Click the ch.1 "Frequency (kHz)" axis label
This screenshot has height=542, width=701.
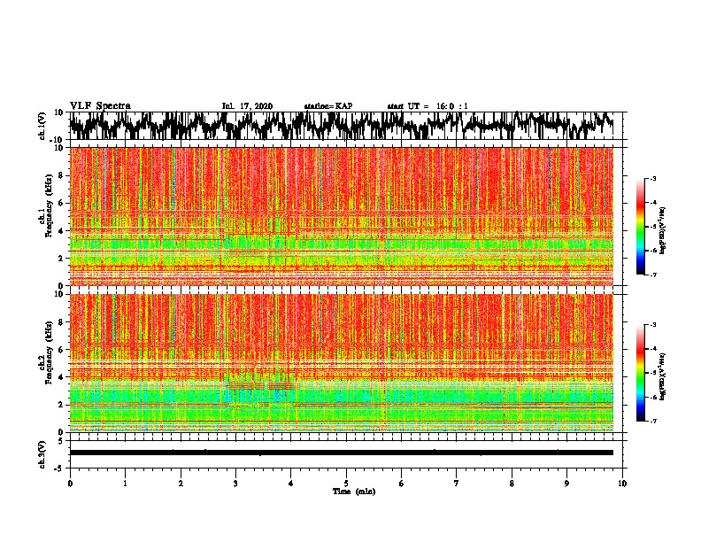50,205
